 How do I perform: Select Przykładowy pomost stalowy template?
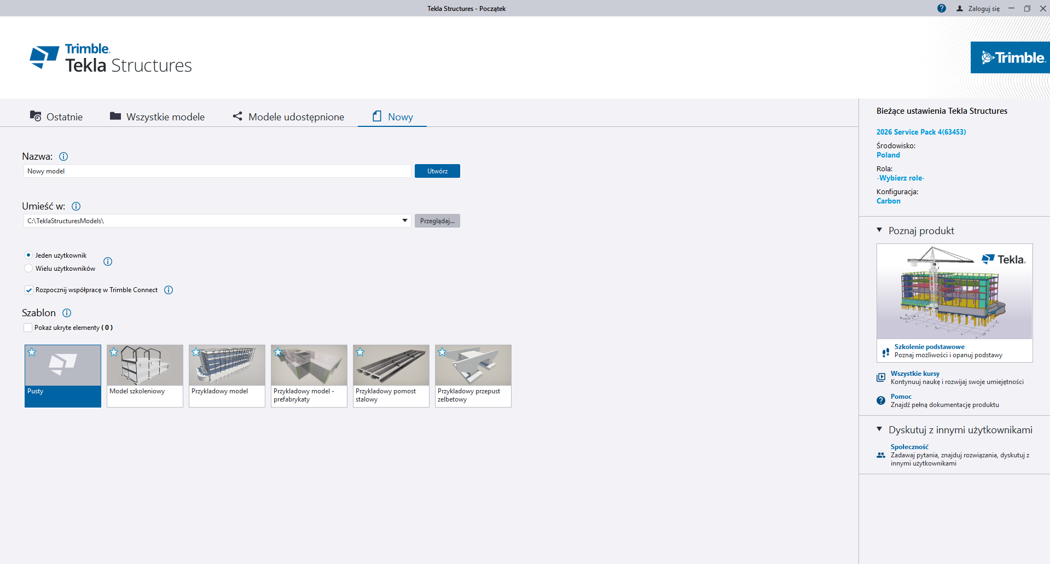(x=391, y=376)
